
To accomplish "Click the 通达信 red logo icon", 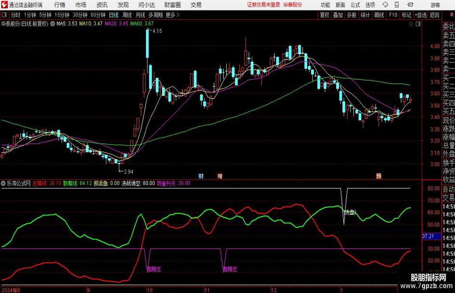I will pyautogui.click(x=5, y=5).
